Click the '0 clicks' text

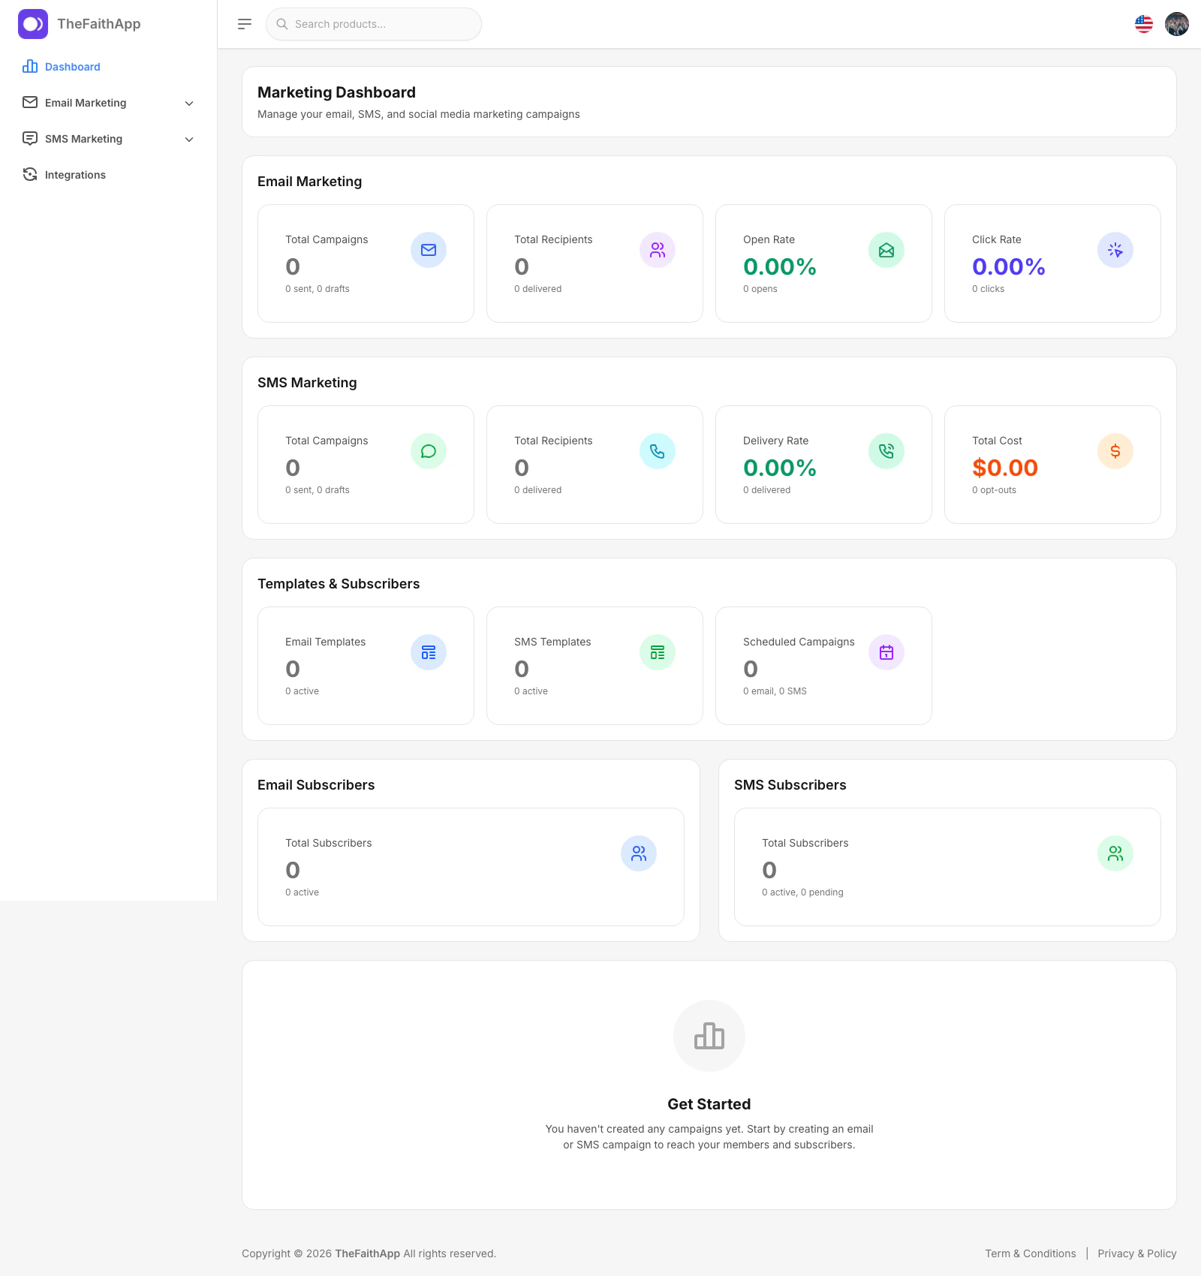pyautogui.click(x=988, y=289)
